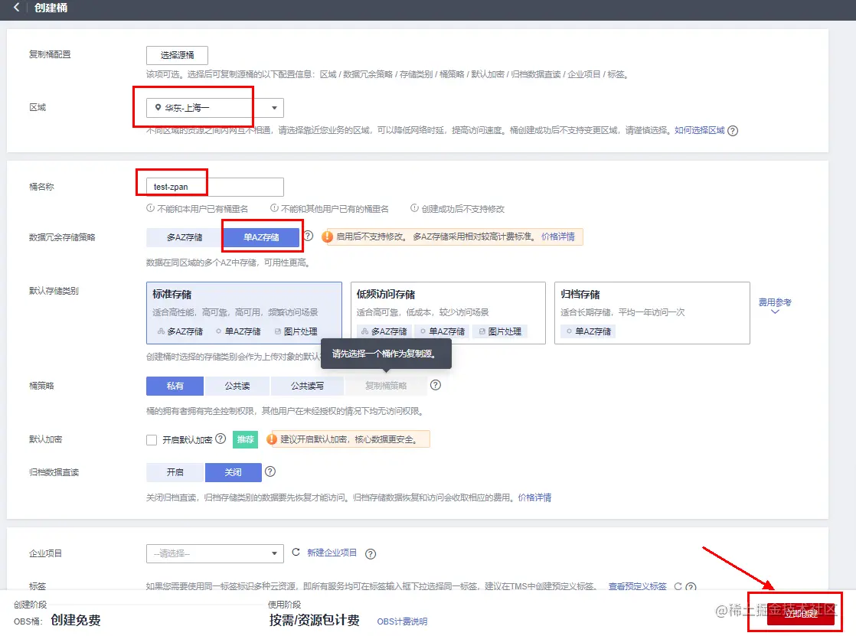This screenshot has height=636, width=856.
Task: Enable the 开启默认加密 checkbox
Action: pos(151,439)
